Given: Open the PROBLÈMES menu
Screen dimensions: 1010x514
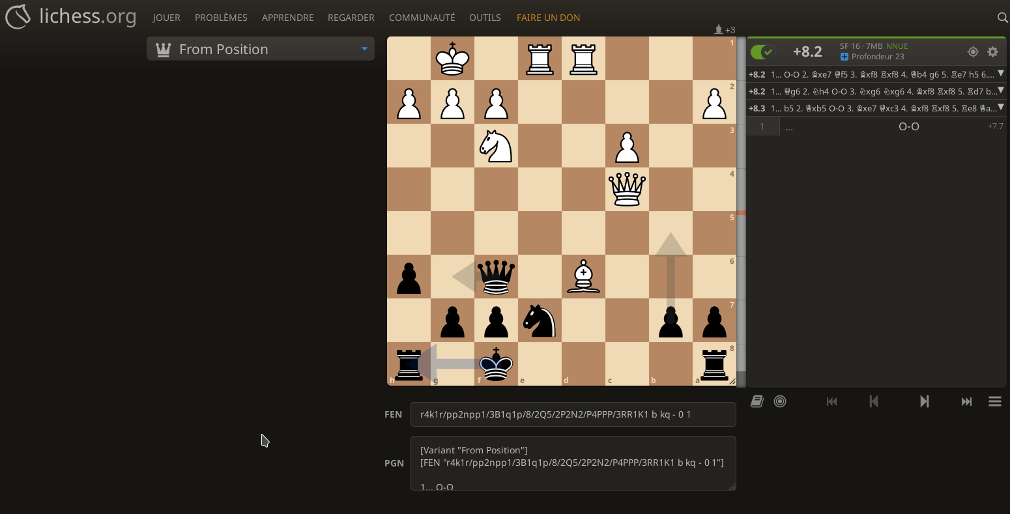Looking at the screenshot, I should 221,18.
